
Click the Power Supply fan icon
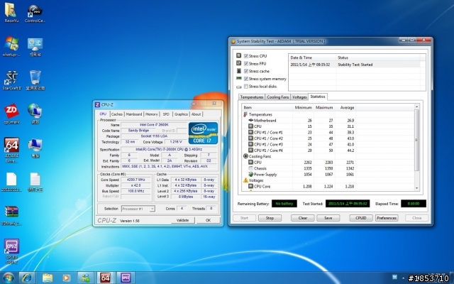coord(250,174)
